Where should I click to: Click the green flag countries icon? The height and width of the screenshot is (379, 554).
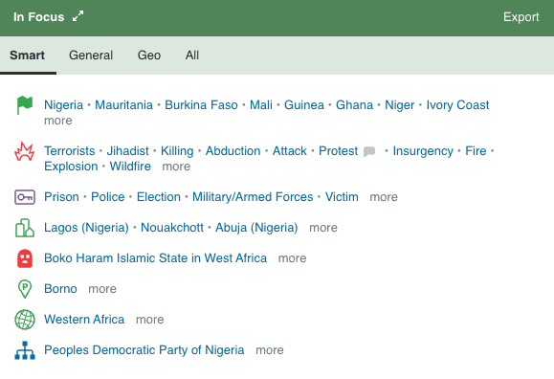click(25, 105)
